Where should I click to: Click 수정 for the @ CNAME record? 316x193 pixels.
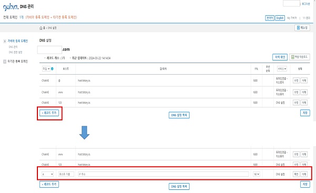(296, 80)
